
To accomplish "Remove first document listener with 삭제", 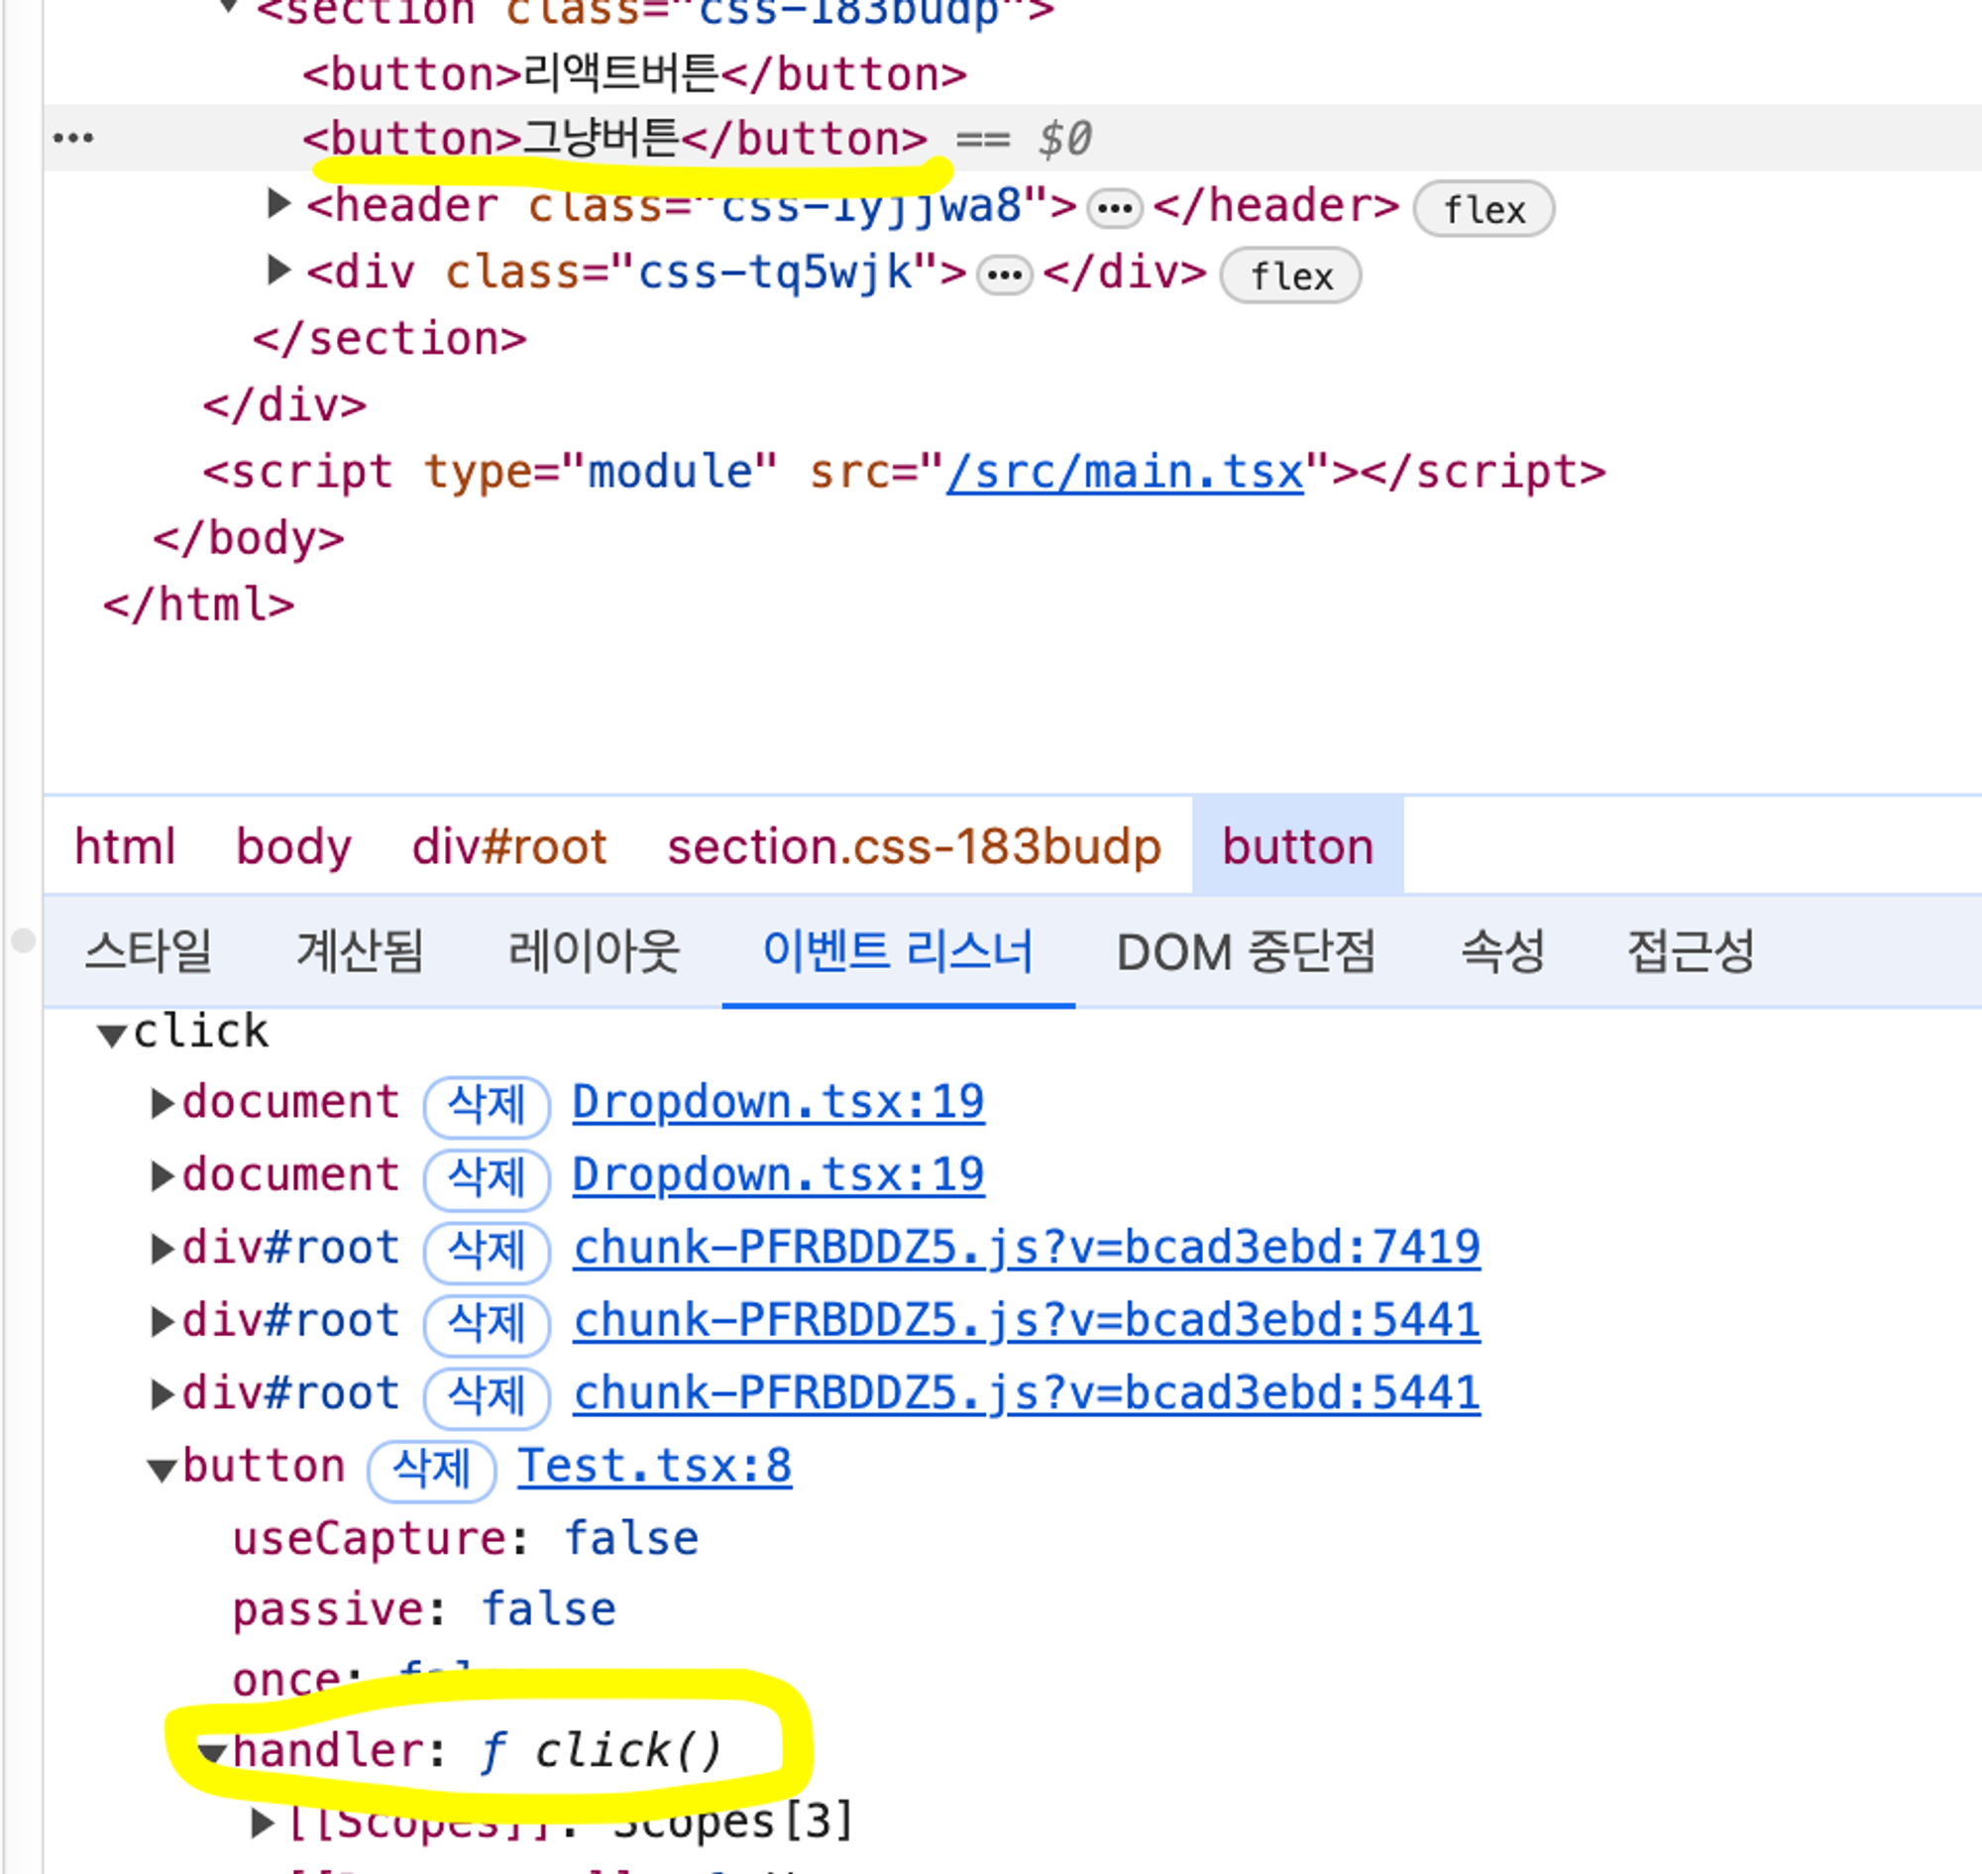I will pyautogui.click(x=487, y=1106).
